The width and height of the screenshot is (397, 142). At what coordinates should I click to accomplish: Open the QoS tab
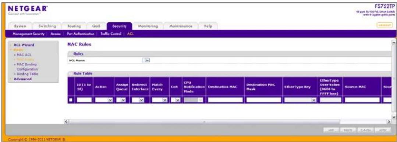point(96,26)
